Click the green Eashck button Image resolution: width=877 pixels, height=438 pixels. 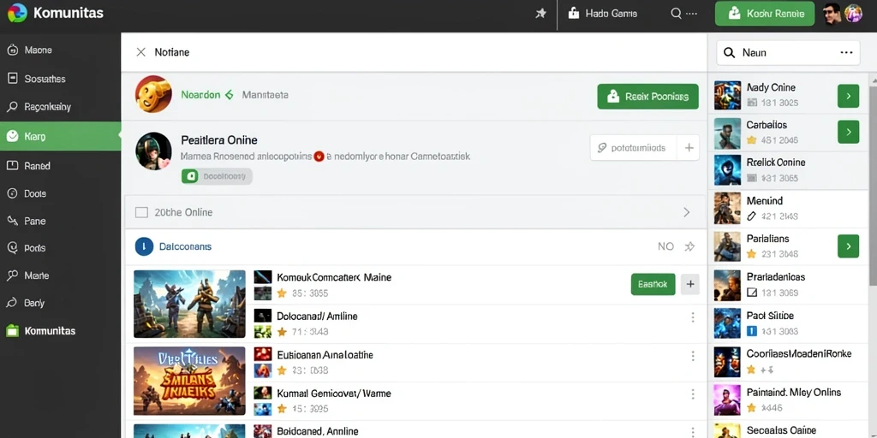click(653, 284)
